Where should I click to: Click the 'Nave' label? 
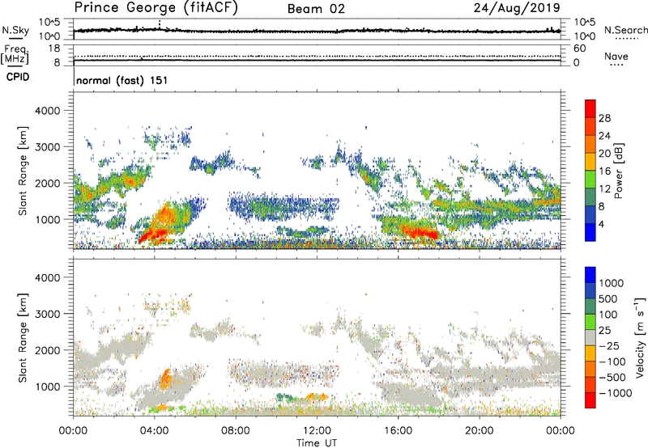tap(616, 57)
